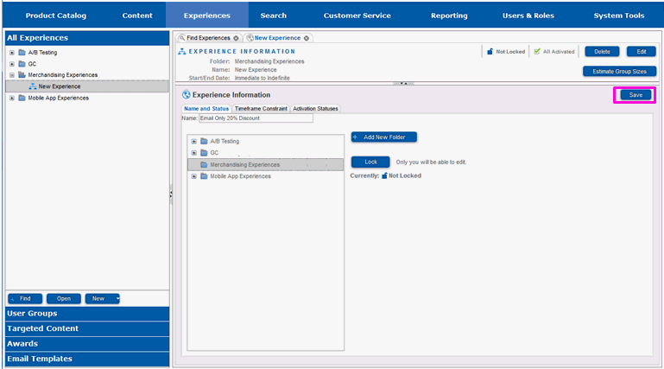This screenshot has width=664, height=369.
Task: Select New Experience tree item
Action: [87, 86]
